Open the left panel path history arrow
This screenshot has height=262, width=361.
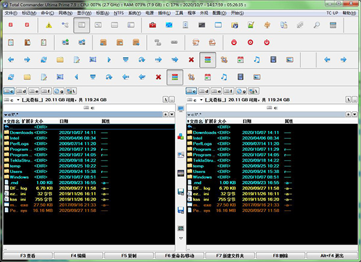(x=172, y=114)
